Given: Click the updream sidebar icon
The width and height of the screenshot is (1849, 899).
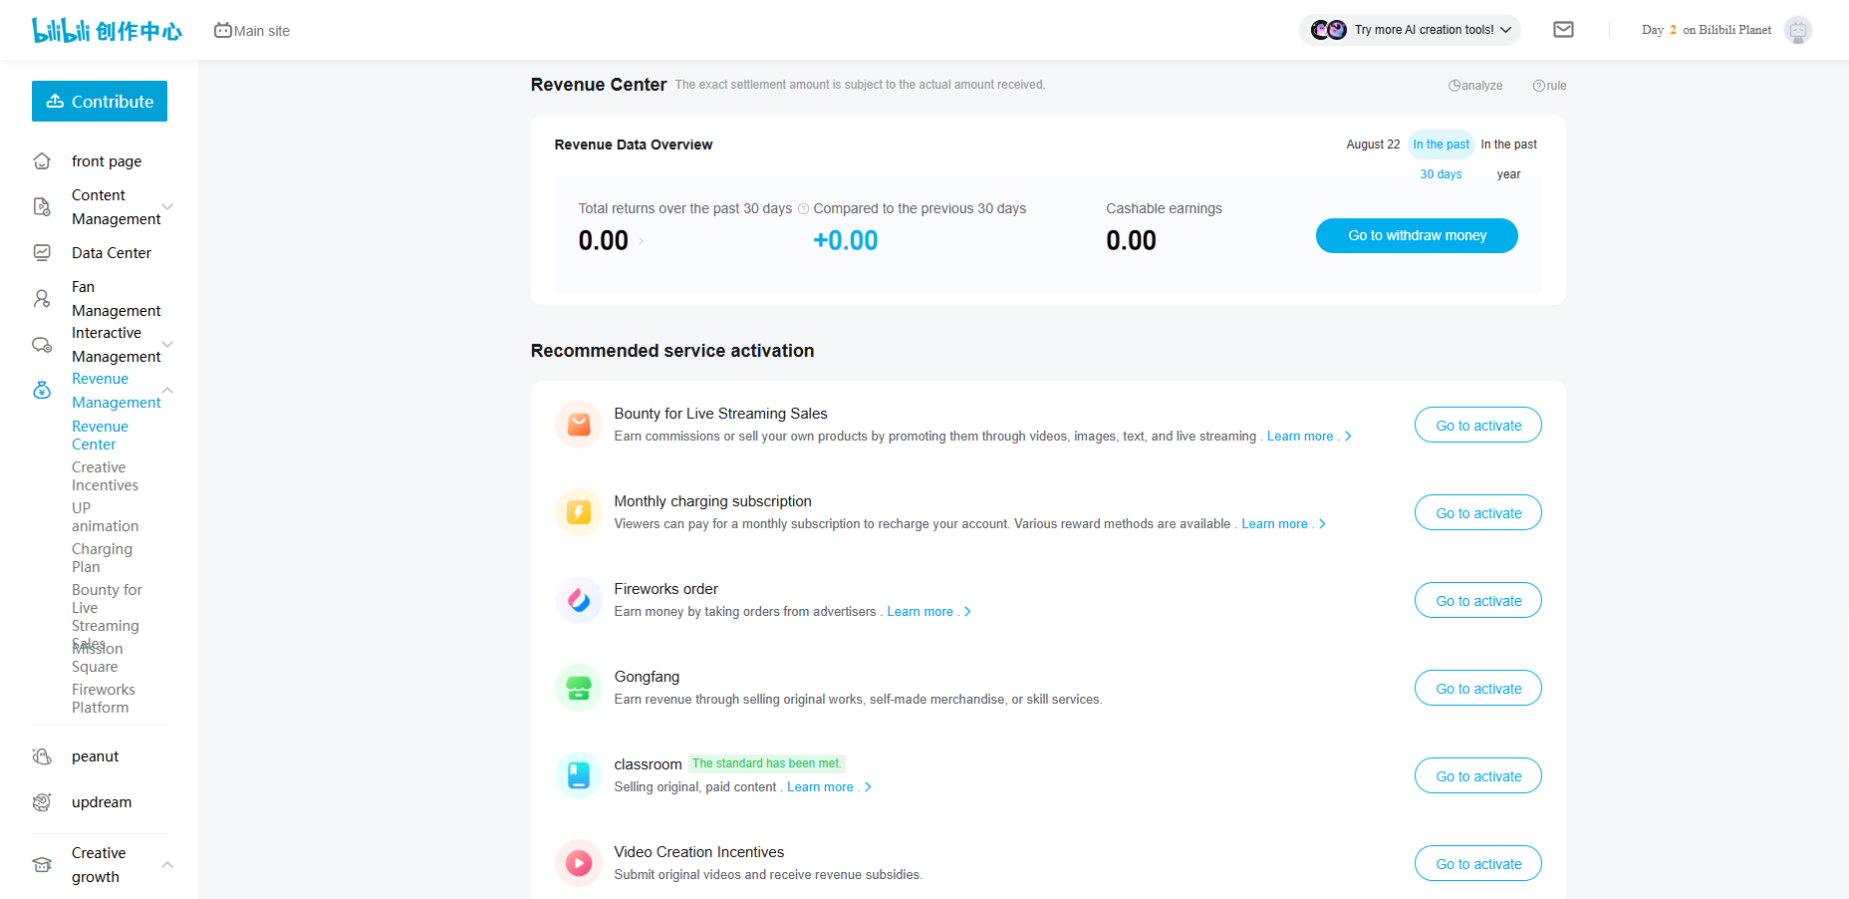Looking at the screenshot, I should coord(42,802).
